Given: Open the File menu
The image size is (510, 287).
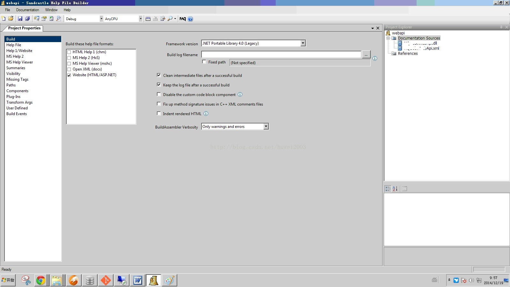Looking at the screenshot, I should 8,10.
